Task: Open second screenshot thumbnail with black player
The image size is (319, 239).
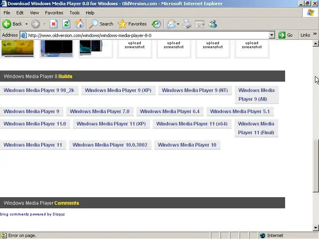Action: (57, 48)
